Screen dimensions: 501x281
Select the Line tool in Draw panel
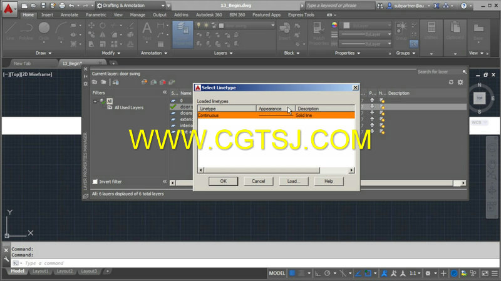click(10, 32)
